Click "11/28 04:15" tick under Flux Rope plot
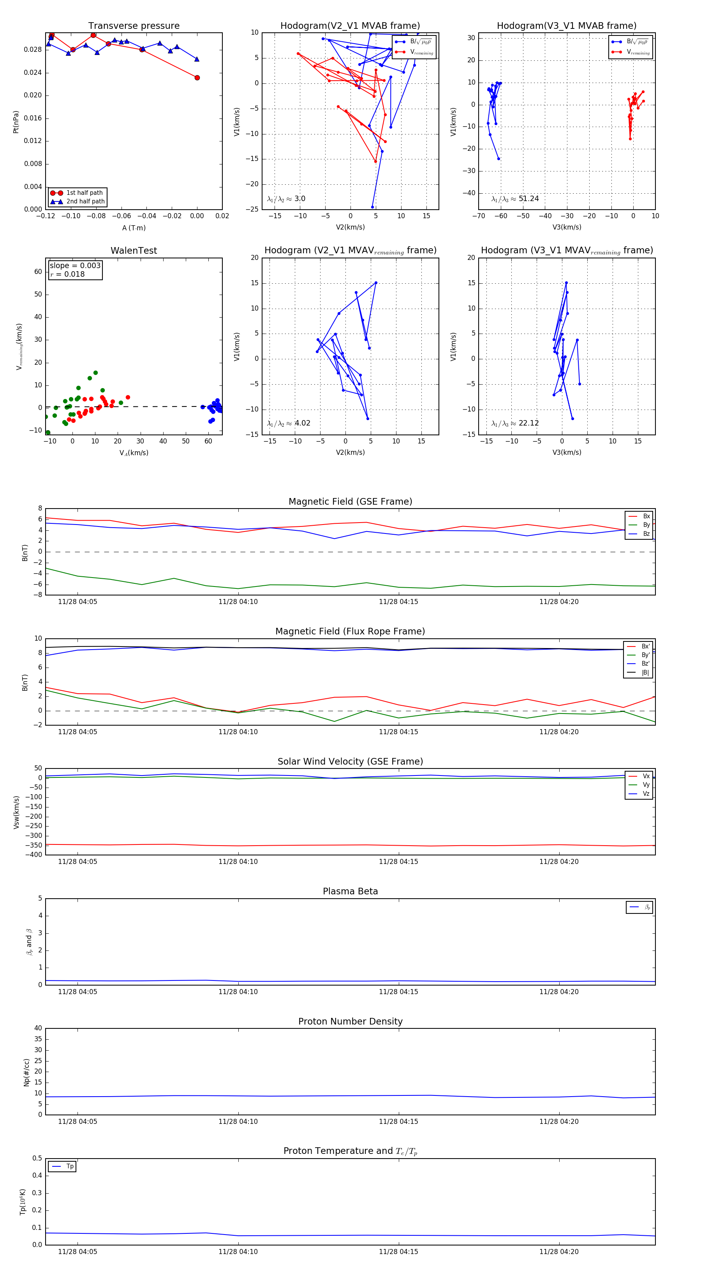The width and height of the screenshot is (701, 1286). 399,732
